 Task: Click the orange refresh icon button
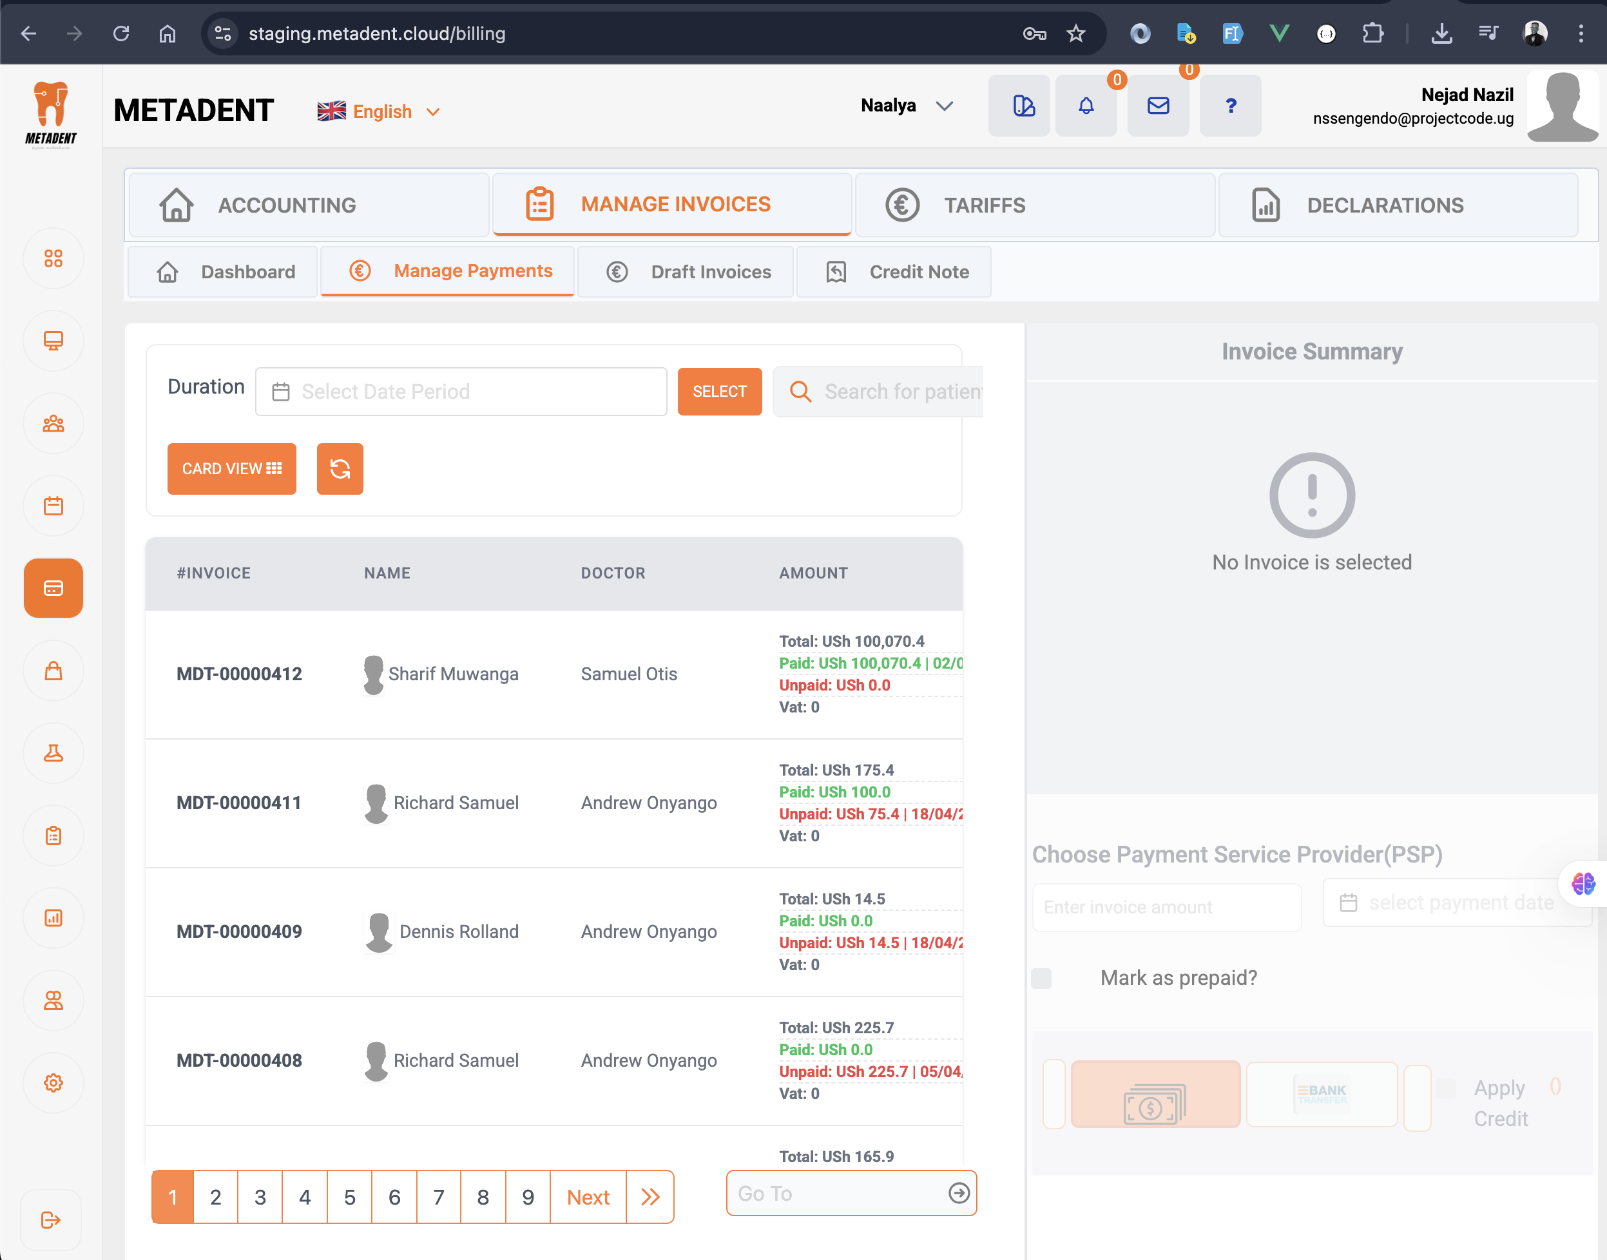click(x=340, y=469)
